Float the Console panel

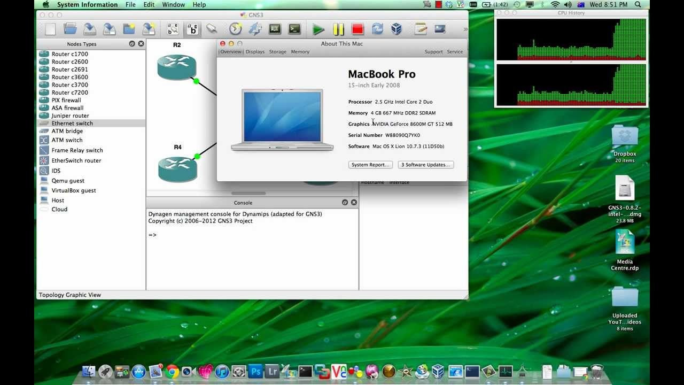(x=345, y=203)
